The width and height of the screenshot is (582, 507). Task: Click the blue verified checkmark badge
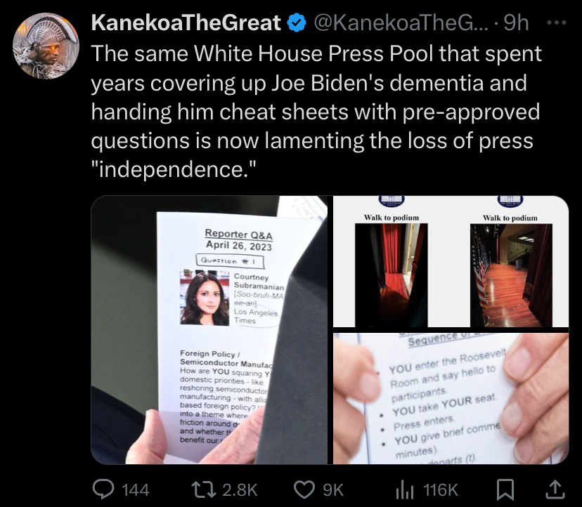tap(297, 23)
